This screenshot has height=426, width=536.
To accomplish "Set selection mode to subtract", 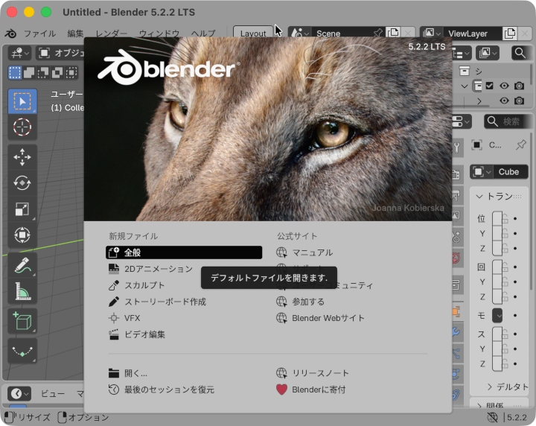I will click(43, 72).
